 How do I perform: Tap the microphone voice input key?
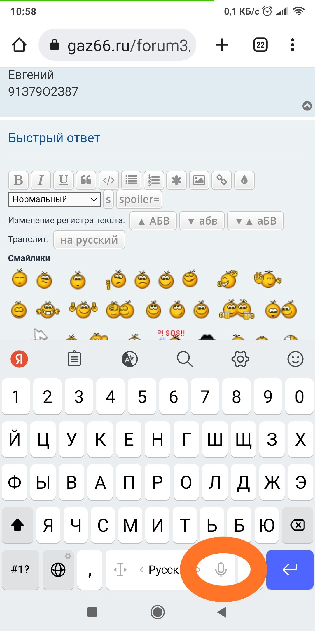[x=221, y=569]
